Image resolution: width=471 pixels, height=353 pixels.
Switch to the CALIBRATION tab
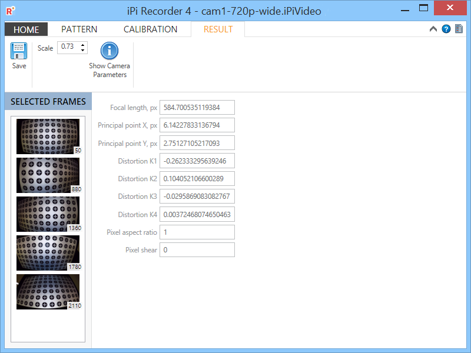(151, 29)
